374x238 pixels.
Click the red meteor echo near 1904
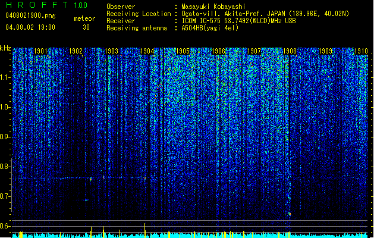[144, 178]
